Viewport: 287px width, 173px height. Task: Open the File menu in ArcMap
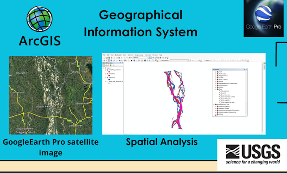pyautogui.click(x=104, y=55)
